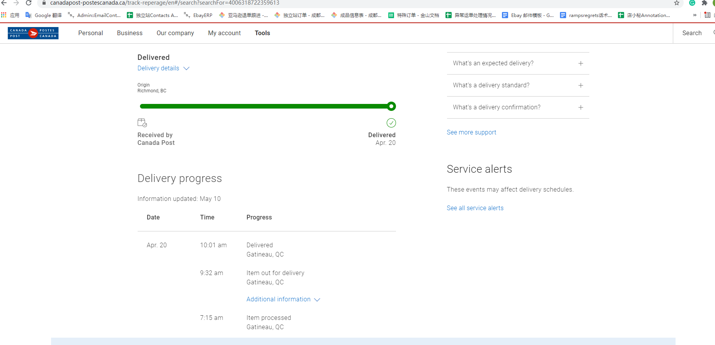
Task: Show more bookmarks with the overflow chevron
Action: tap(695, 15)
